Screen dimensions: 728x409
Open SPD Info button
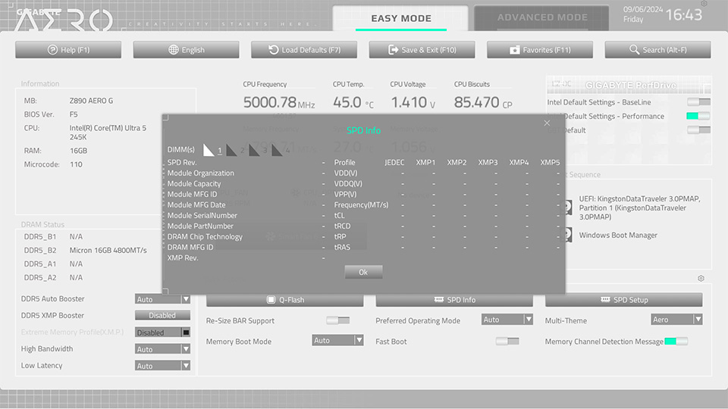coord(454,300)
